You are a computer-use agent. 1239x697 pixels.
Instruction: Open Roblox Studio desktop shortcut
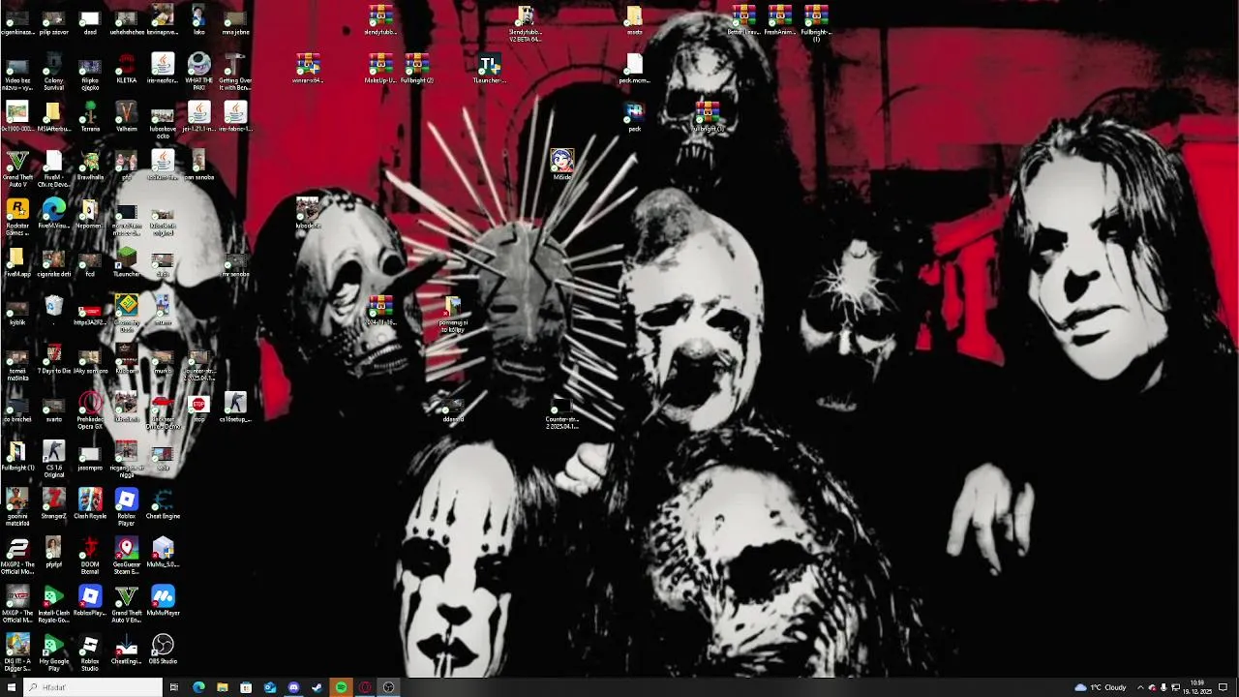[x=90, y=651]
